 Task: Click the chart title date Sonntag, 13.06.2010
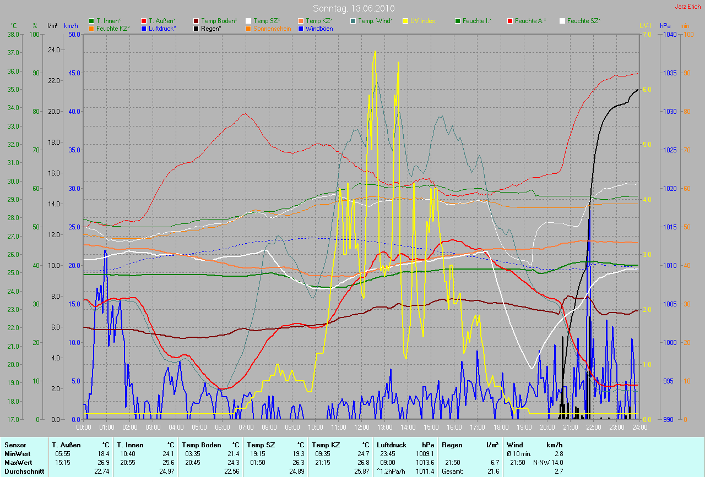click(x=352, y=8)
